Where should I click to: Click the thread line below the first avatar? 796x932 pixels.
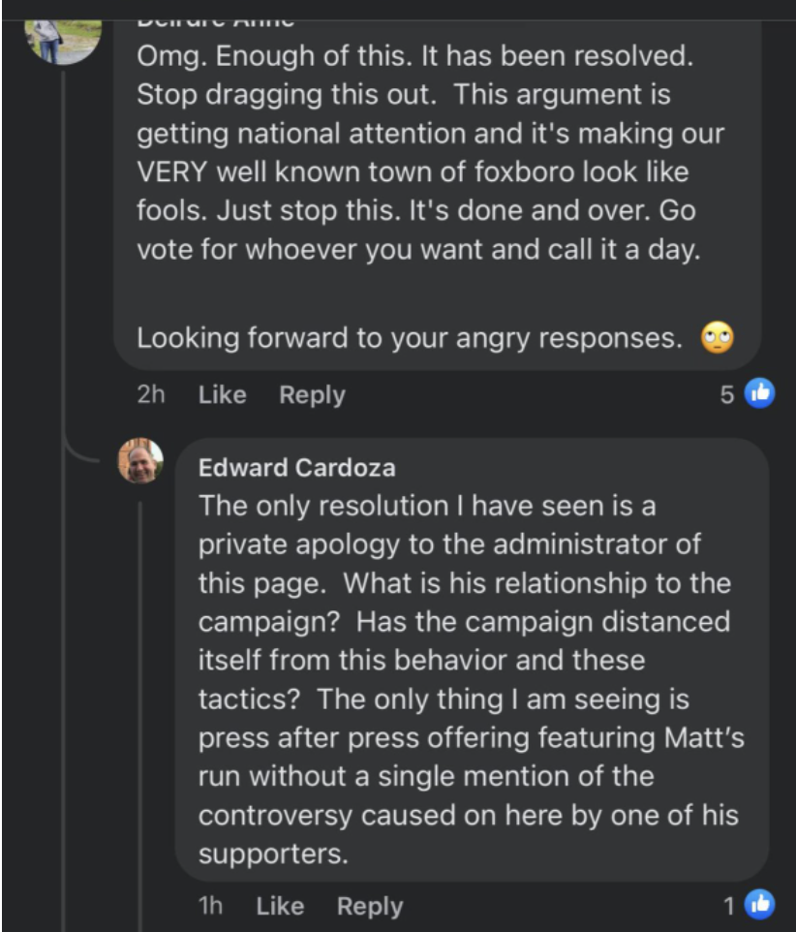point(65,242)
